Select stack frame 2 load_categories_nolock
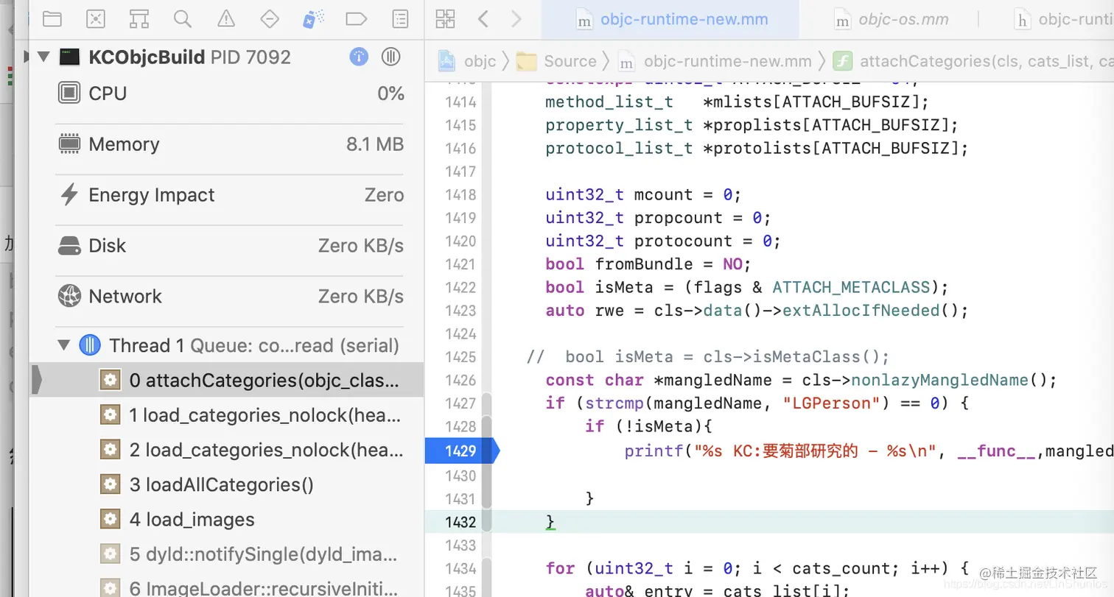 coord(227,450)
